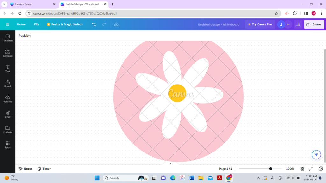Viewport: 326px width, 183px height.
Task: Open the clock and date flyout
Action: (x=310, y=178)
